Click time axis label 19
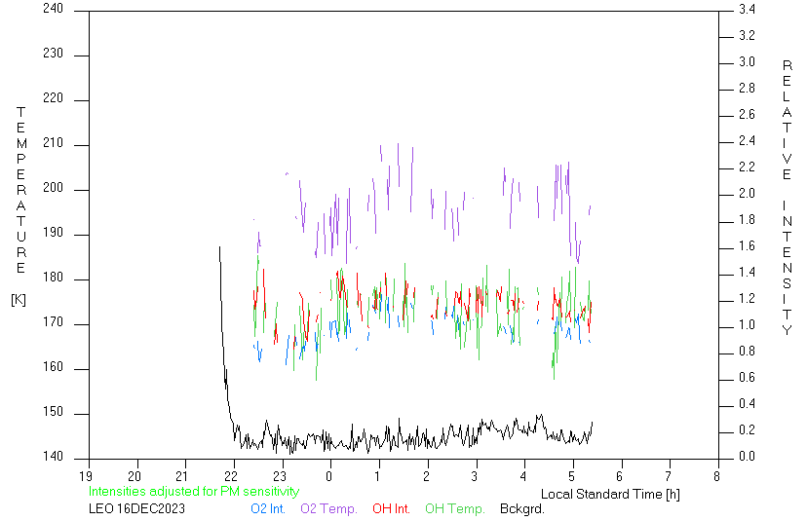This screenshot has width=807, height=521. click(x=86, y=476)
